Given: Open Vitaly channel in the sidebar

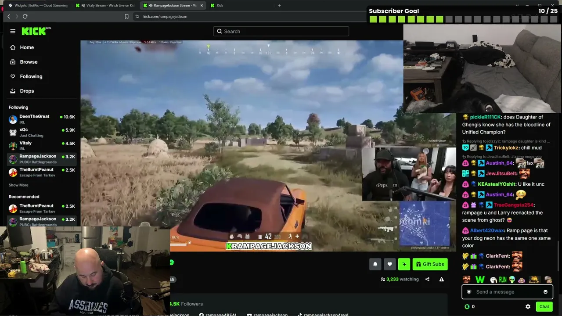Looking at the screenshot, I should [42, 145].
